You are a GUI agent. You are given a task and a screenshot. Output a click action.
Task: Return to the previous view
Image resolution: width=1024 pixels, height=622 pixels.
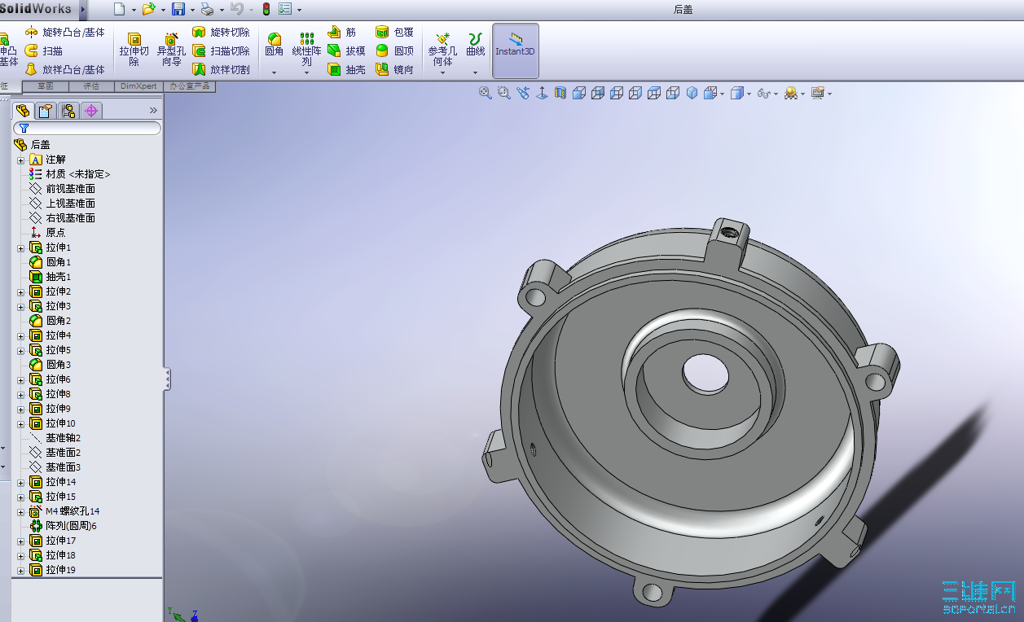pyautogui.click(x=523, y=93)
